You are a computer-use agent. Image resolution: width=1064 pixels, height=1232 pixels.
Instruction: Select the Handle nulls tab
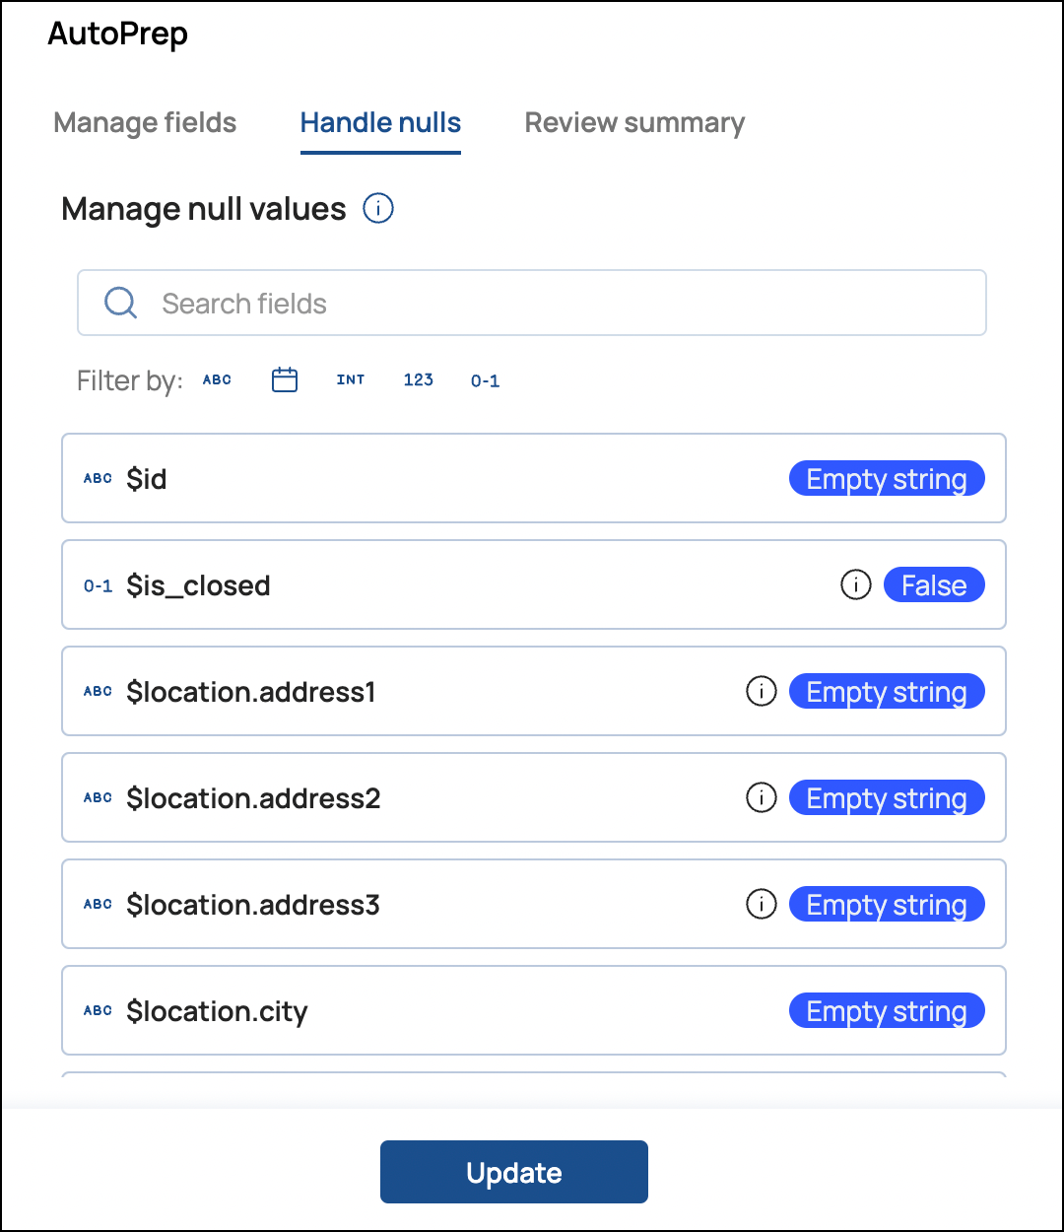coord(380,122)
